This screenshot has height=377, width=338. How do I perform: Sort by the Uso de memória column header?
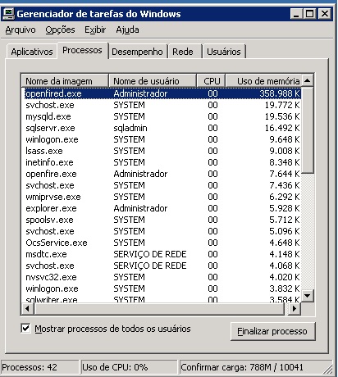click(x=263, y=81)
